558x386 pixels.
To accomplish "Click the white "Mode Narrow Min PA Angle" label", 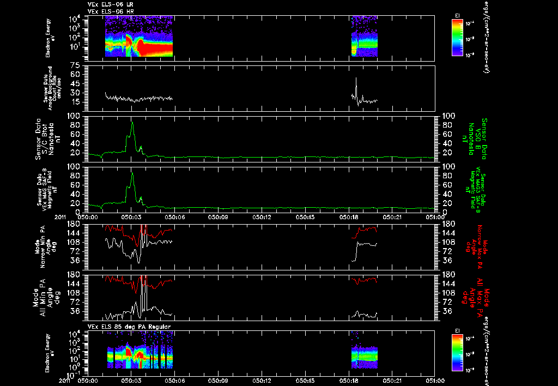I will pos(46,247).
